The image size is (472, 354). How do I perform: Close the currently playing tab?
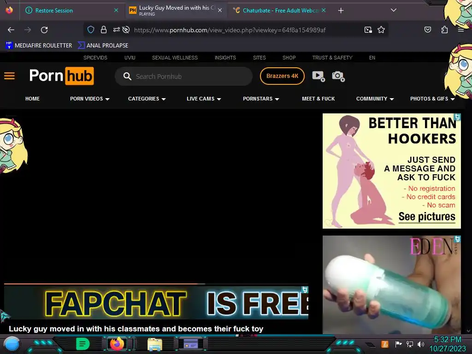[220, 10]
